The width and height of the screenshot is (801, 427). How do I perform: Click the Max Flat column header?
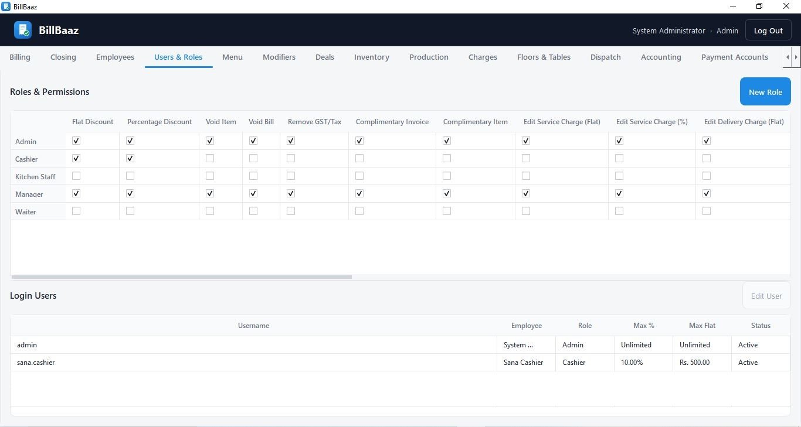[x=702, y=325]
